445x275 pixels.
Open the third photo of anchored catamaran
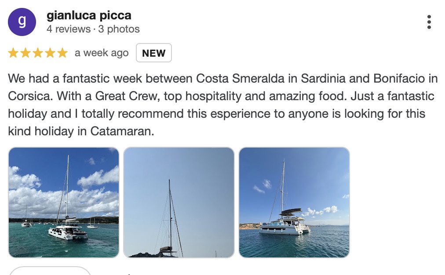(294, 202)
